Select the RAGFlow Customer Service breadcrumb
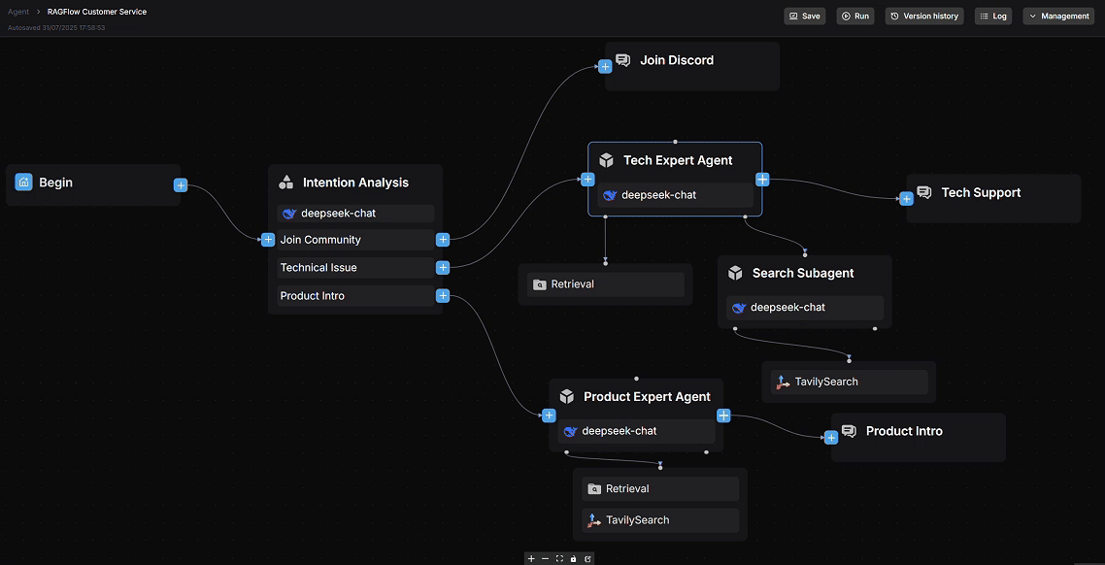1105x565 pixels. [95, 12]
